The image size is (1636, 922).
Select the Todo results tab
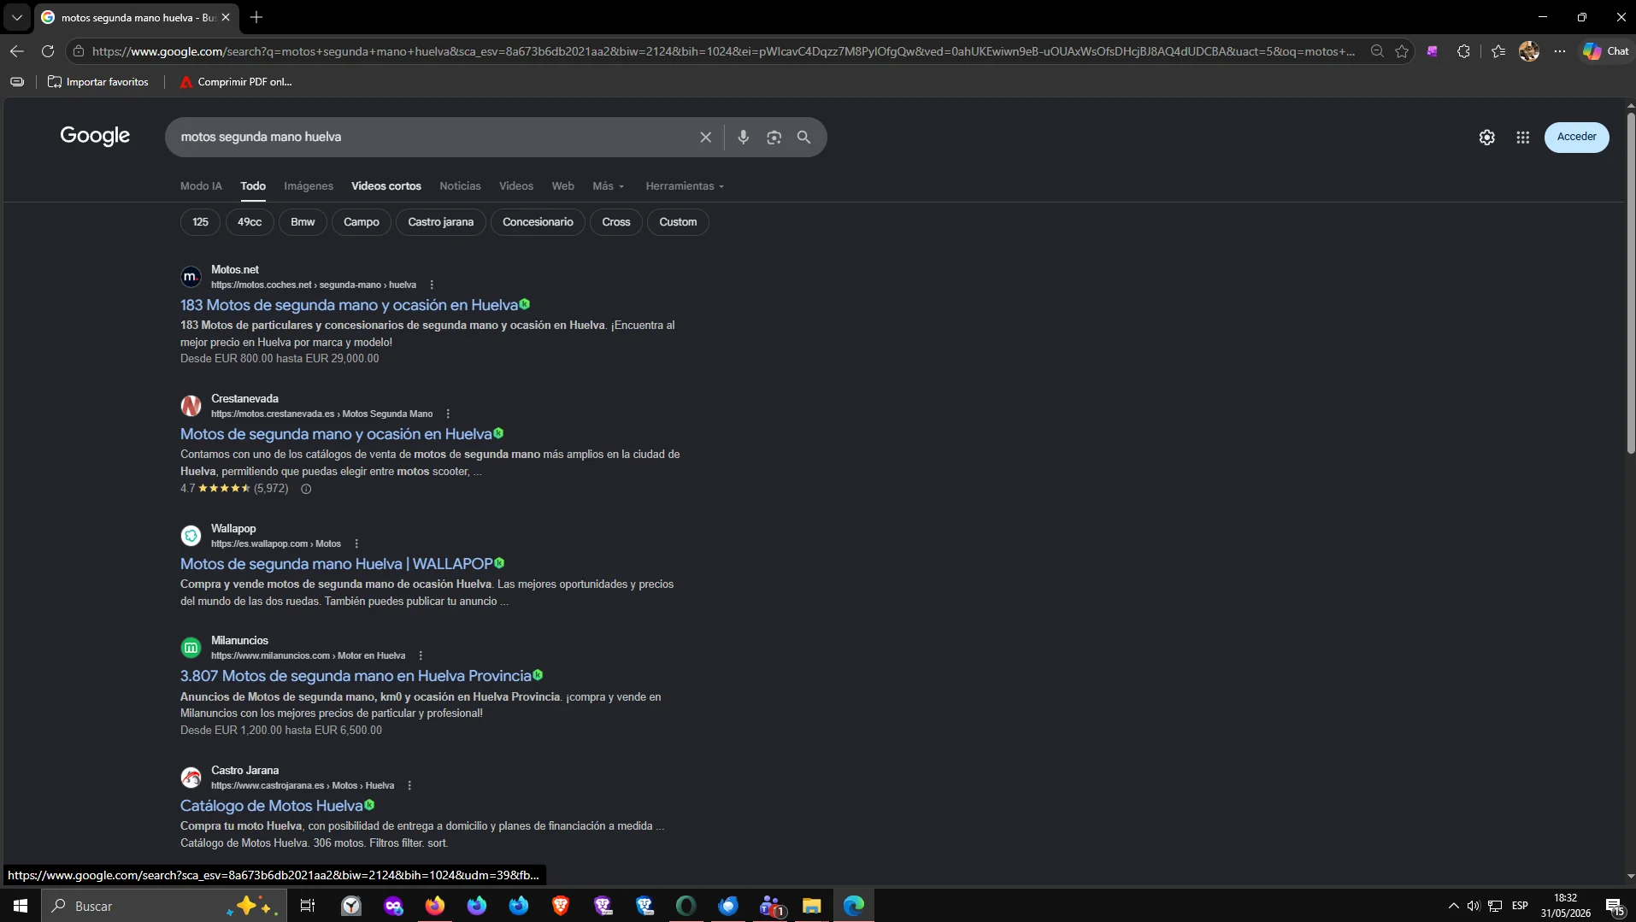pyautogui.click(x=253, y=186)
